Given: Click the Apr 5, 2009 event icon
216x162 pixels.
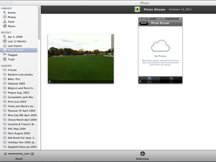Looking at the screenshot, I should coord(5,37).
